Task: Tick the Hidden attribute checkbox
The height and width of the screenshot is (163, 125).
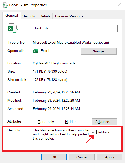Action: (x=62, y=122)
